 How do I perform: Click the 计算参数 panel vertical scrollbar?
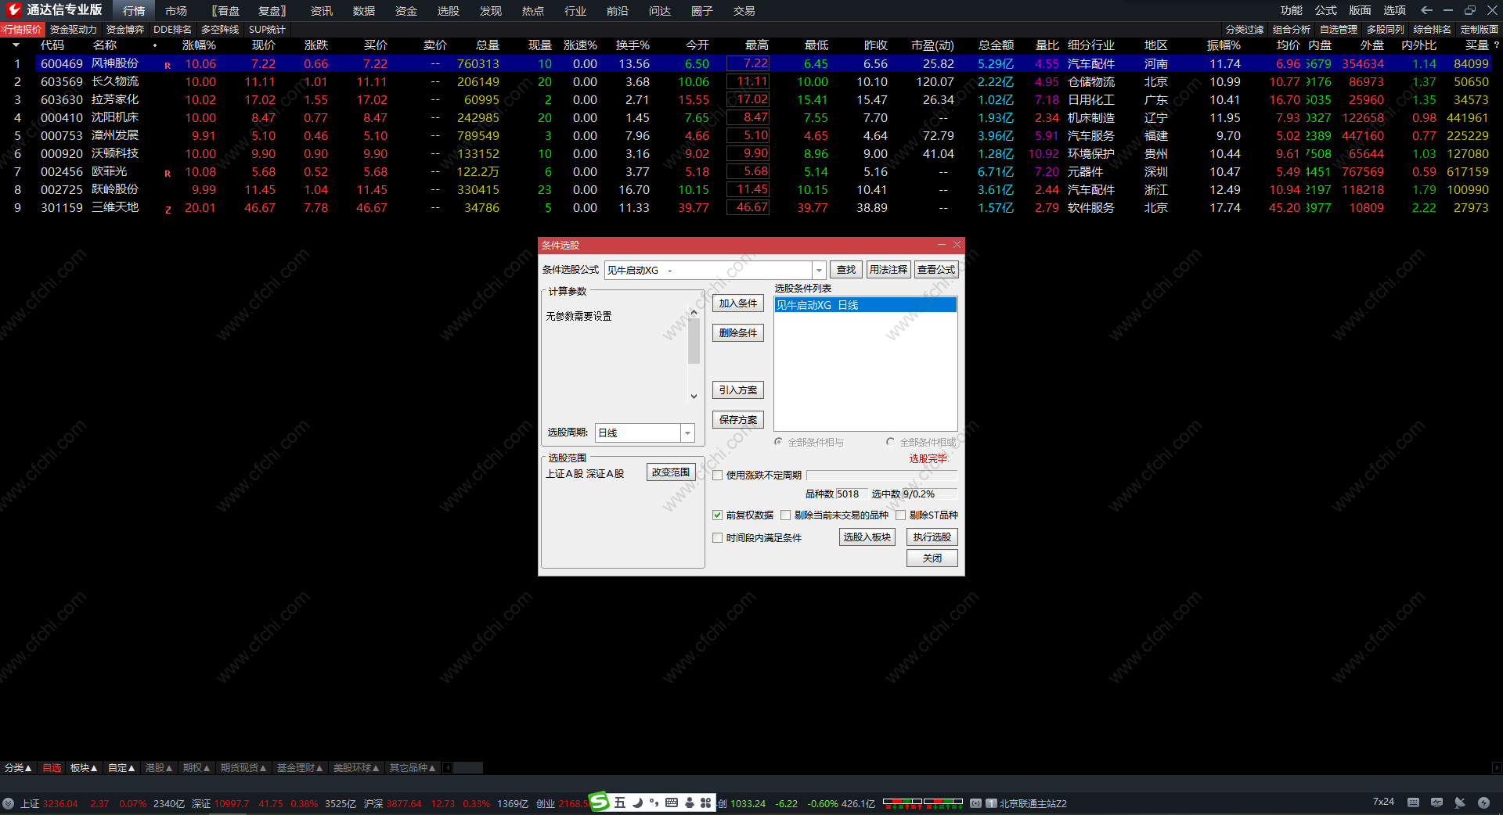[694, 354]
